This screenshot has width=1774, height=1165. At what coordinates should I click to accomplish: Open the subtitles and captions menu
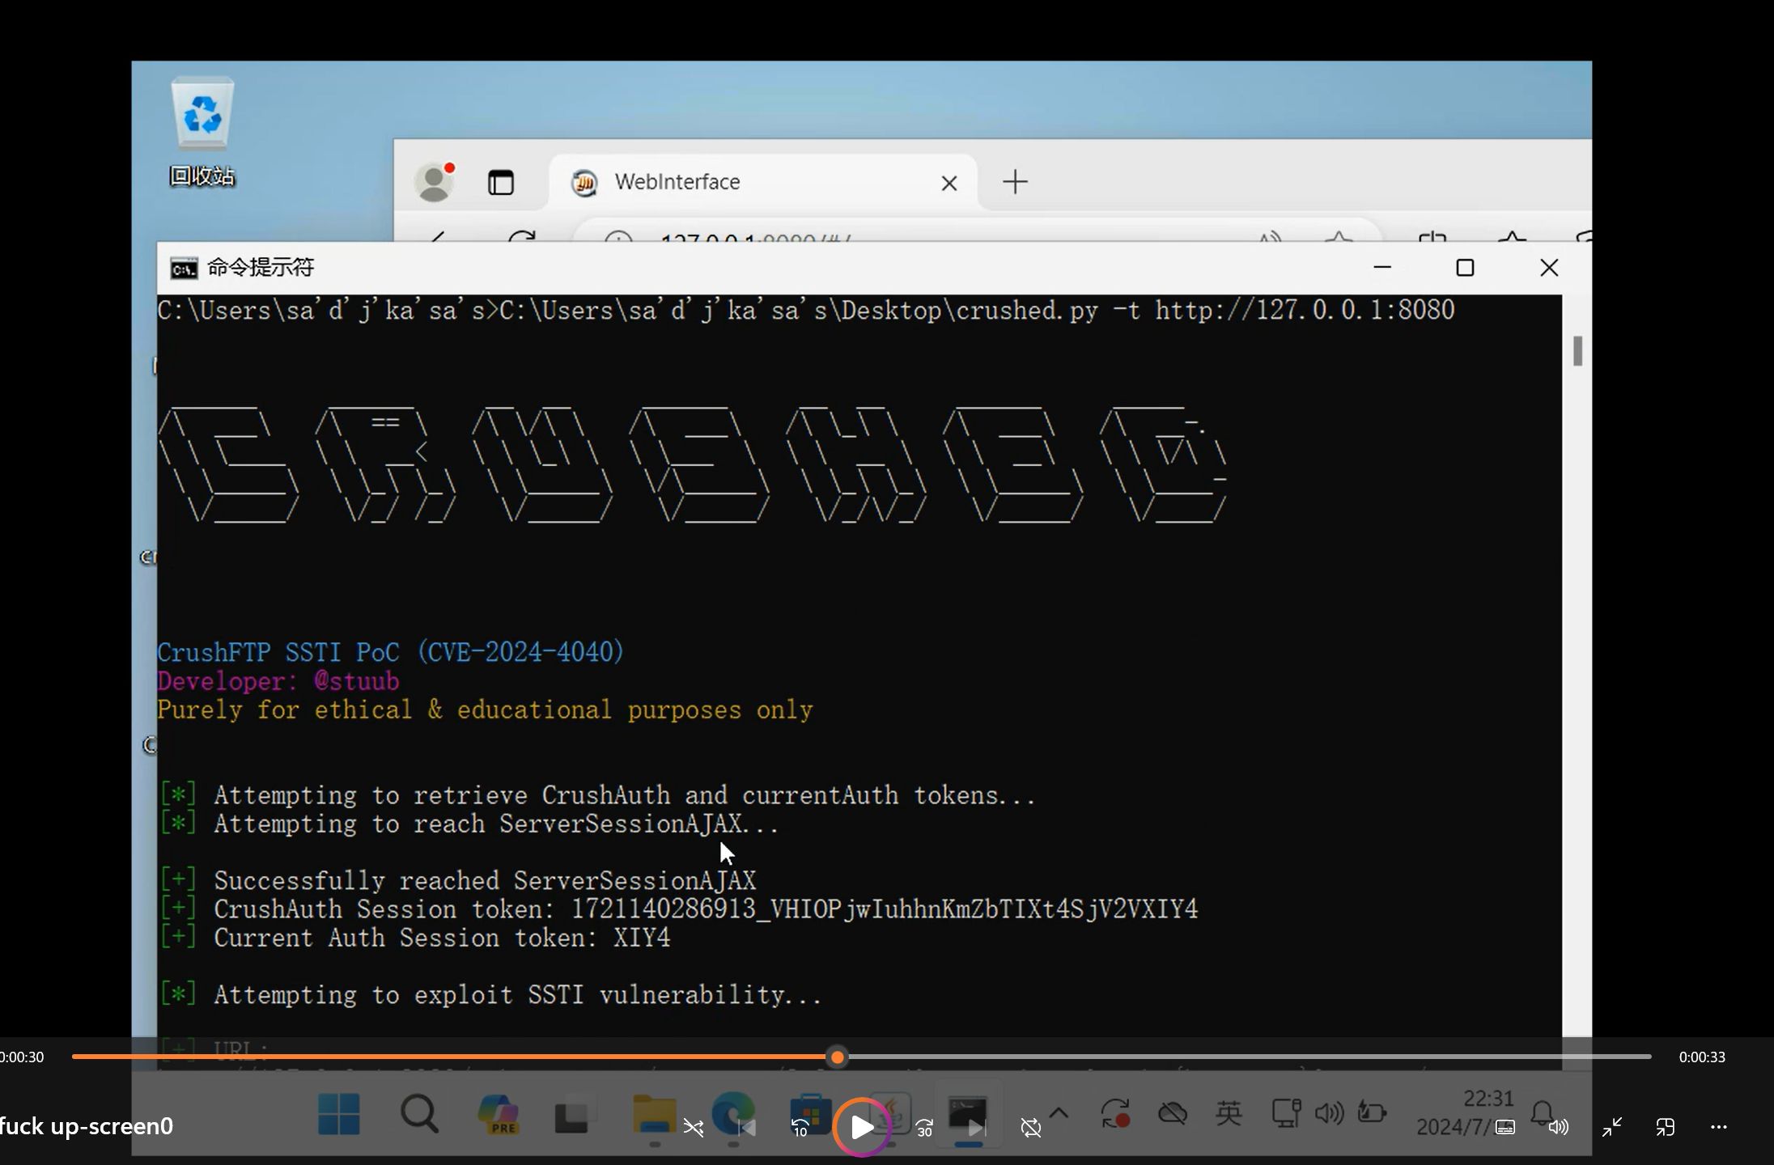click(x=1505, y=1127)
